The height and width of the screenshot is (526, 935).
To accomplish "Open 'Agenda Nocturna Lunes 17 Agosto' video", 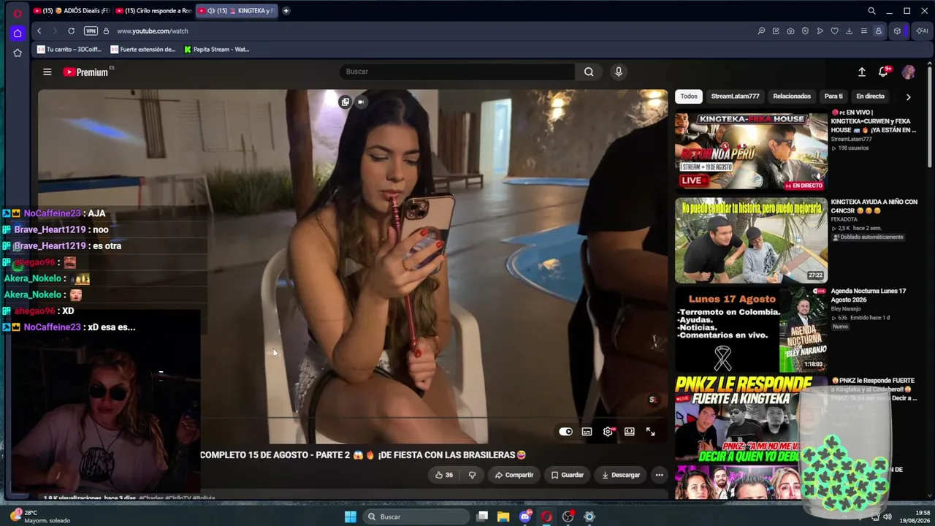I will pos(751,329).
